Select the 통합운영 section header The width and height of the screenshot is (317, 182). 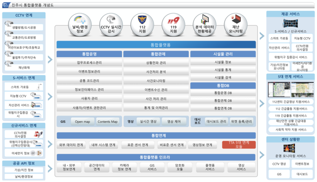(86, 54)
